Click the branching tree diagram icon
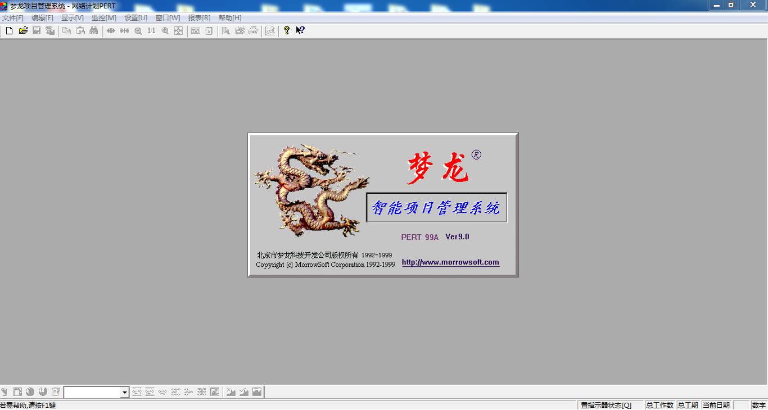 188,392
